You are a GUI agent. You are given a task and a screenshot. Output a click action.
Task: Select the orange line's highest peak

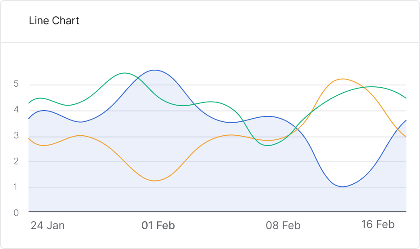tap(343, 79)
